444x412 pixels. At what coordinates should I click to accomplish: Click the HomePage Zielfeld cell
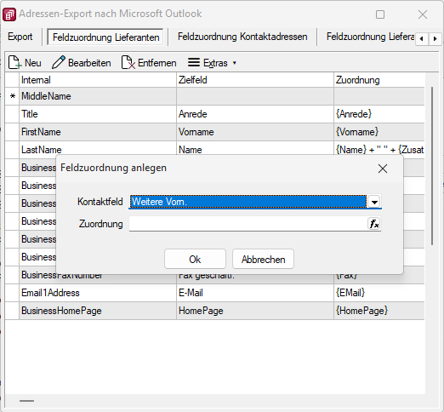coord(255,311)
